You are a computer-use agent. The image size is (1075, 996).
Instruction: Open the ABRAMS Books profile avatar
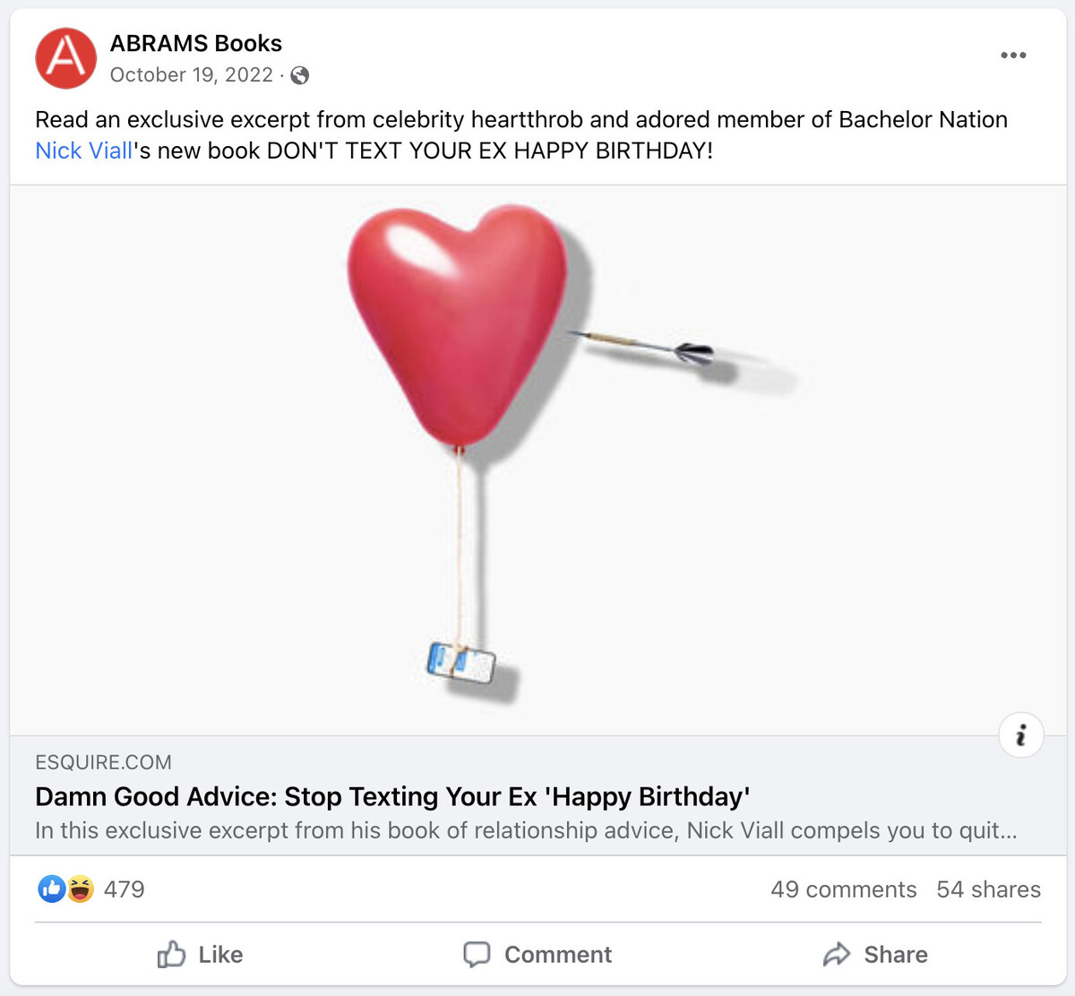click(65, 58)
